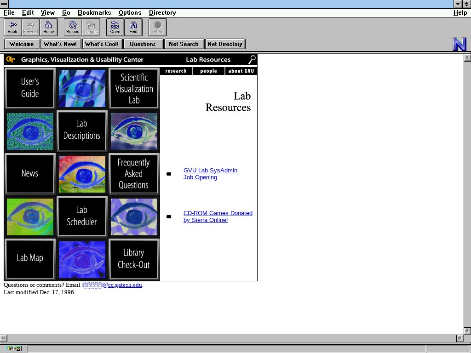Click the eye image beside User's Guide
The width and height of the screenshot is (471, 353).
point(82,88)
